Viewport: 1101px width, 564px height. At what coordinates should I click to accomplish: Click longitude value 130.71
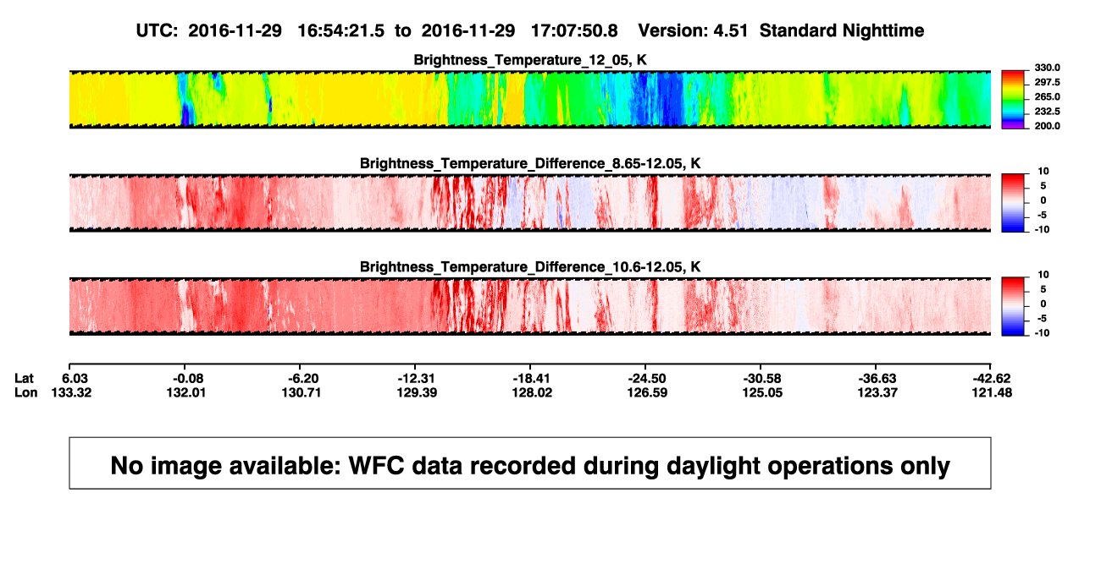tap(300, 392)
